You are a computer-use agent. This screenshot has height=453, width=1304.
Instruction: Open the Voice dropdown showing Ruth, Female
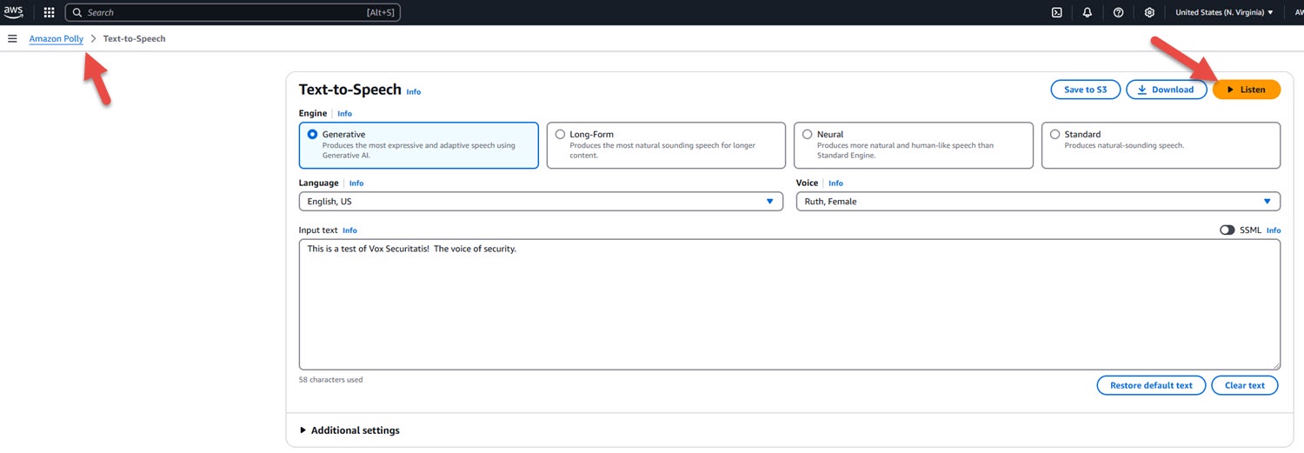click(1038, 201)
